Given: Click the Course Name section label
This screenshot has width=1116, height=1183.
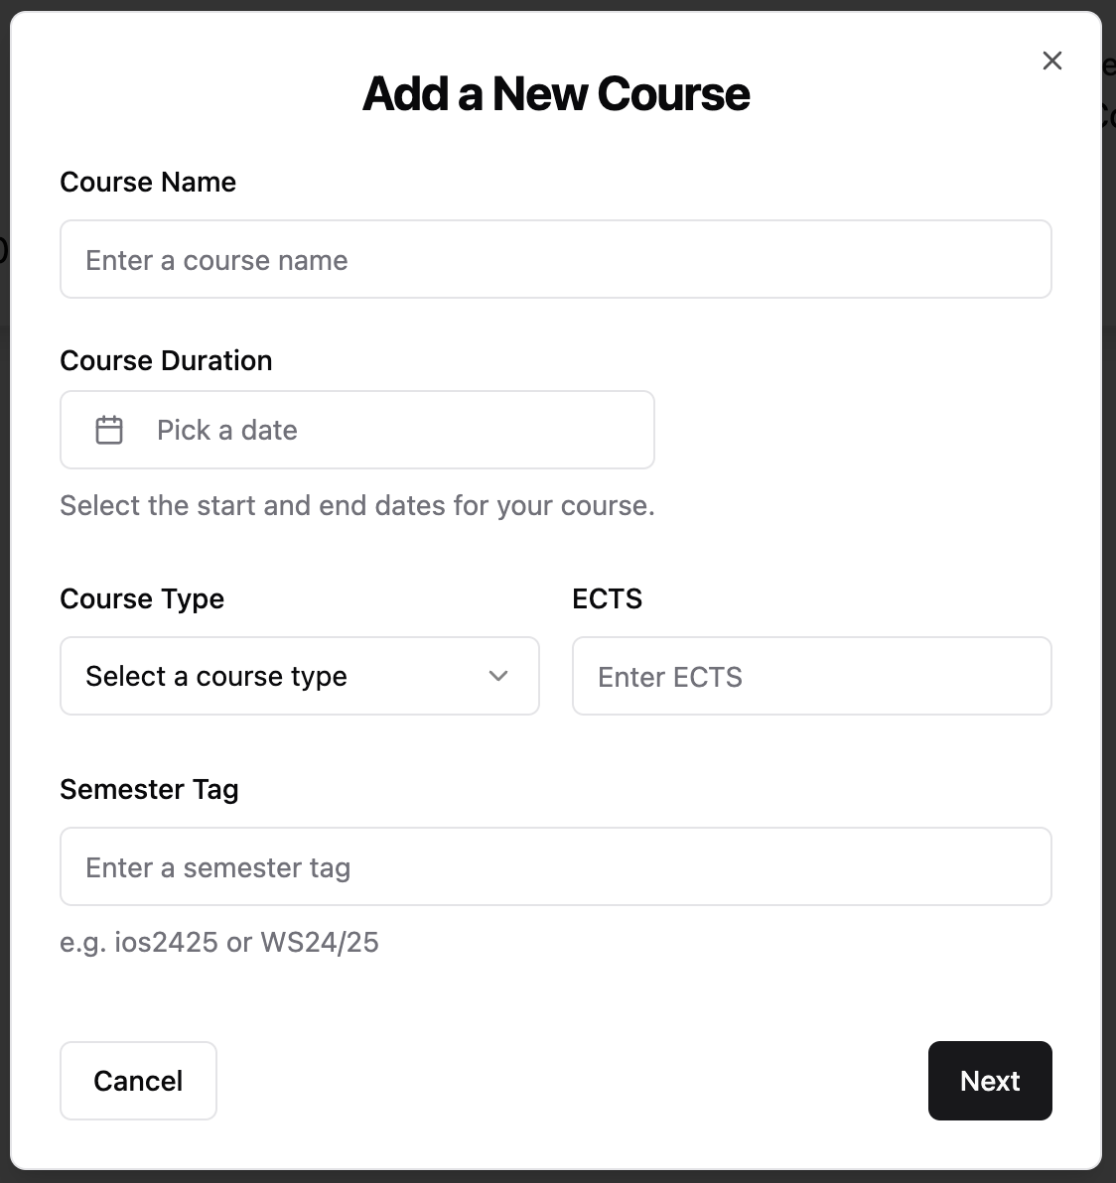Looking at the screenshot, I should pyautogui.click(x=147, y=182).
